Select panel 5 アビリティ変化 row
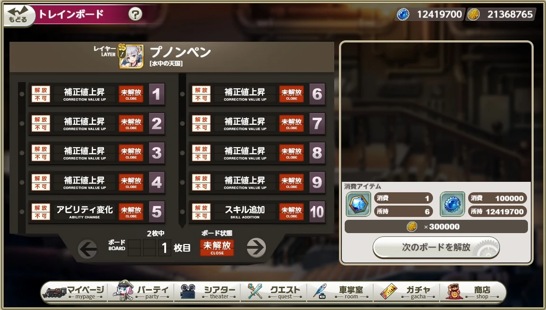 (97, 211)
